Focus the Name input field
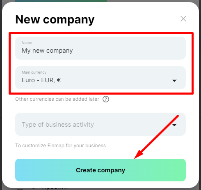Viewport: 201px width, 190px height. point(100,48)
